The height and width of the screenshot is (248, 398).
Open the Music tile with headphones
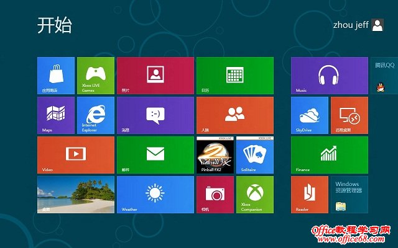coord(330,76)
